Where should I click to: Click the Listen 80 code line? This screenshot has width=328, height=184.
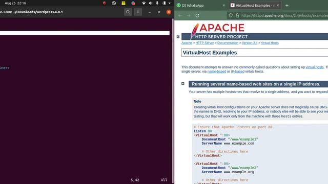[x=203, y=131]
